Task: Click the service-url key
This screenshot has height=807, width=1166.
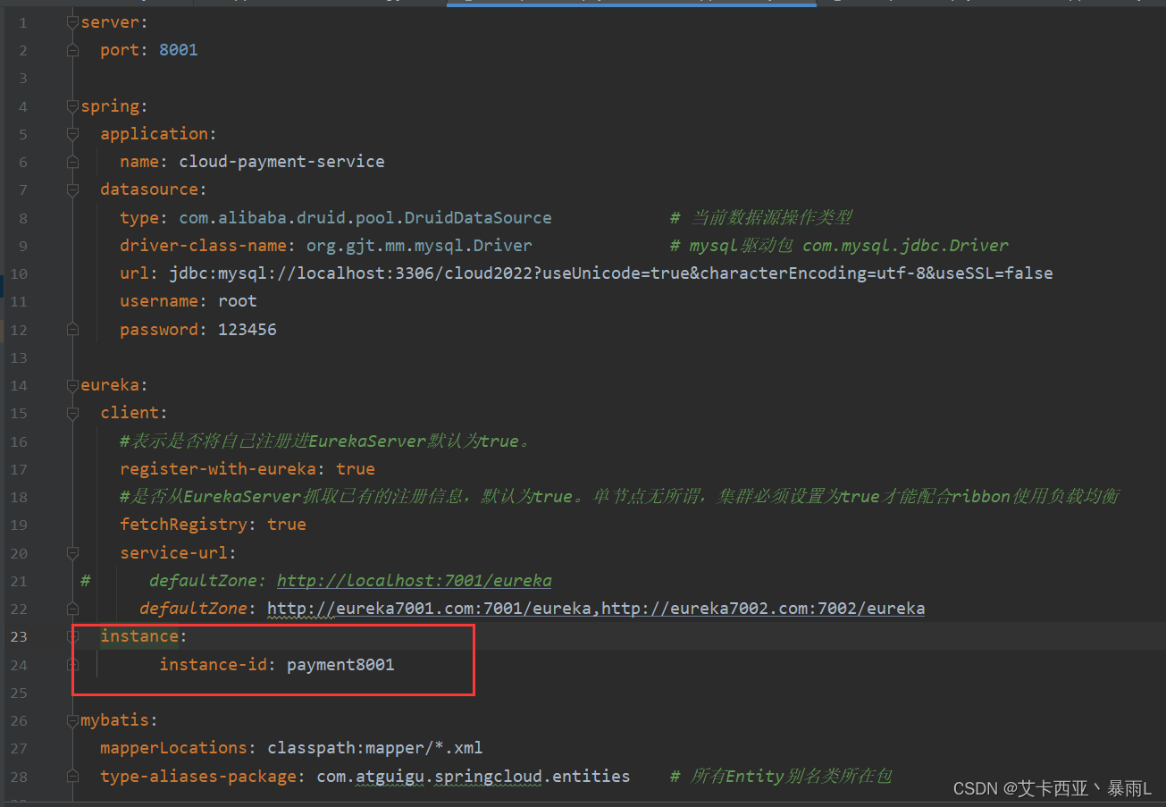Action: pos(174,553)
